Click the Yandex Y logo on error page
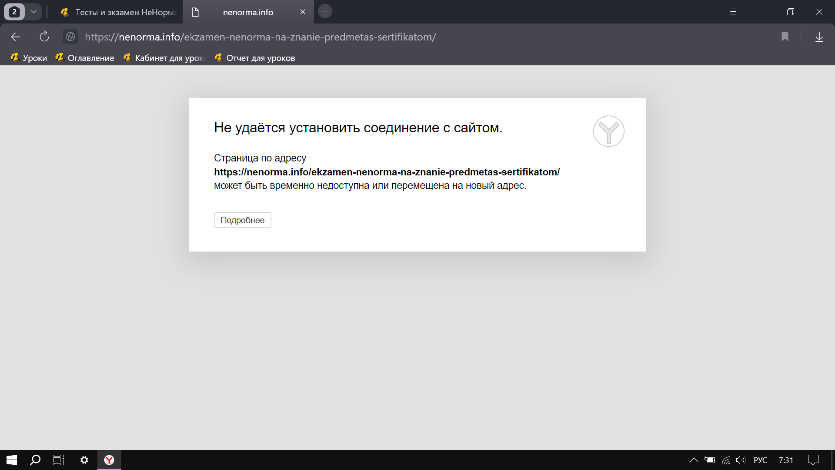 608,131
